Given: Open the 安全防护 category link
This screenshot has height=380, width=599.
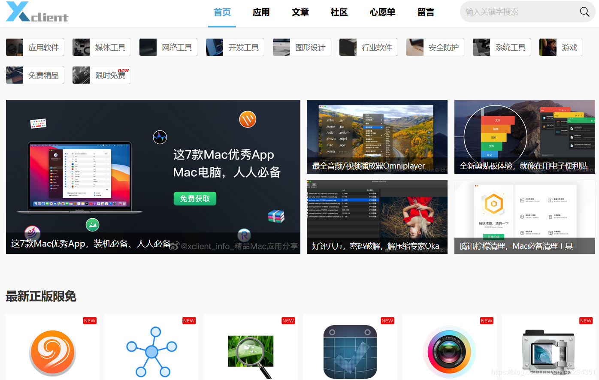Looking at the screenshot, I should pyautogui.click(x=436, y=47).
